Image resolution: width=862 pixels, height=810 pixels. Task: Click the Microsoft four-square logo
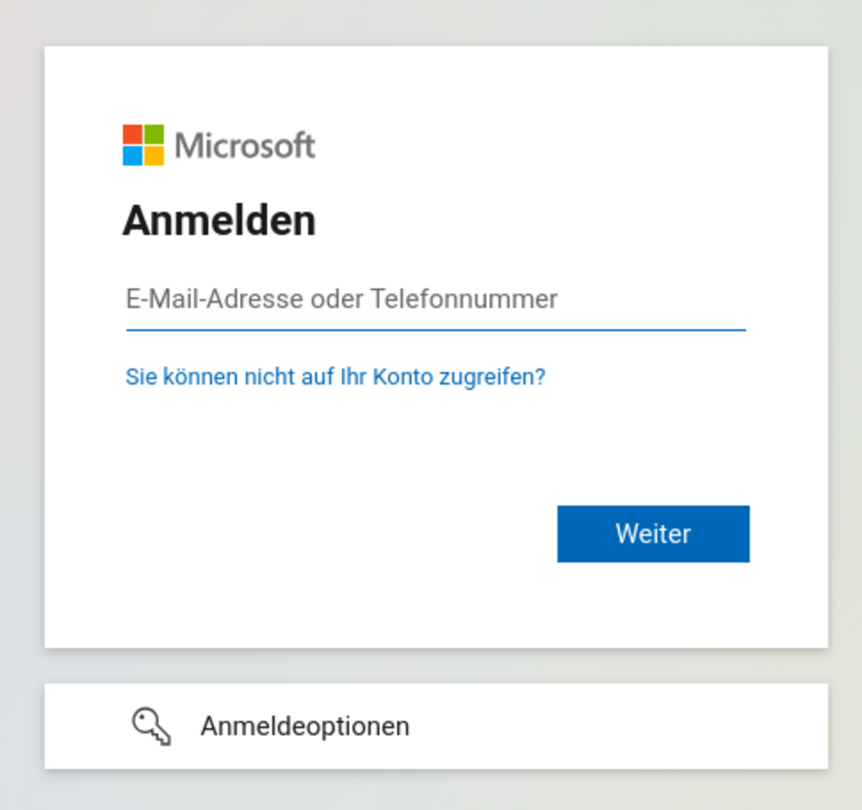[x=143, y=145]
